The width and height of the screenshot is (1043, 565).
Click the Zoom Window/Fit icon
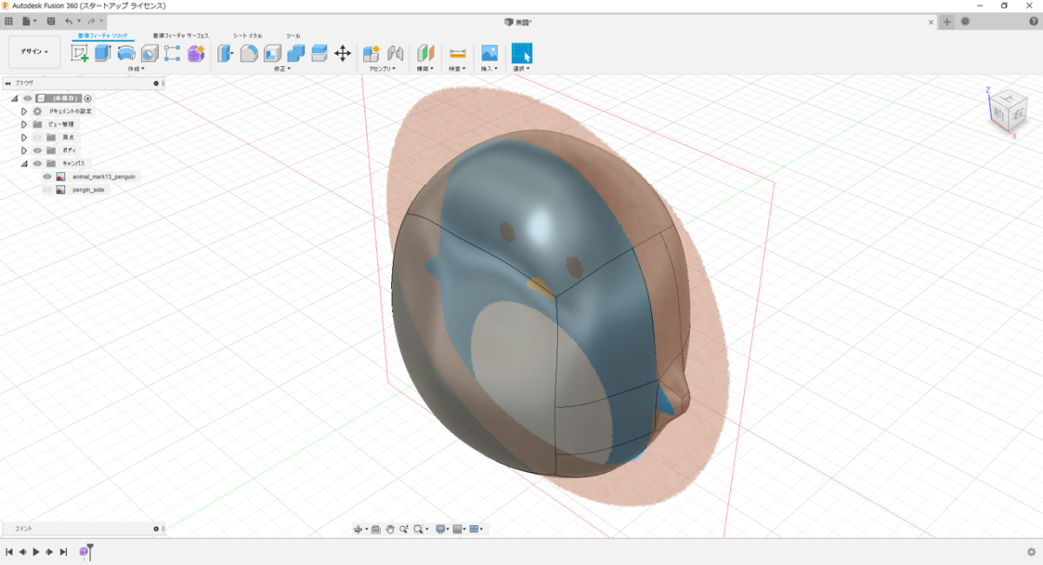tap(419, 528)
